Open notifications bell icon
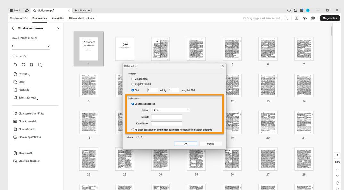This screenshot has width=344, height=190. pyautogui.click(x=295, y=10)
